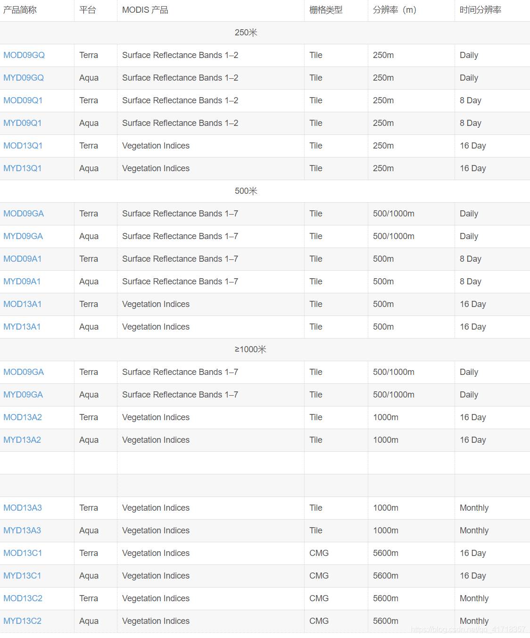This screenshot has height=638, width=530.
Task: Click the 分辨率 (m) column header
Action: point(395,10)
